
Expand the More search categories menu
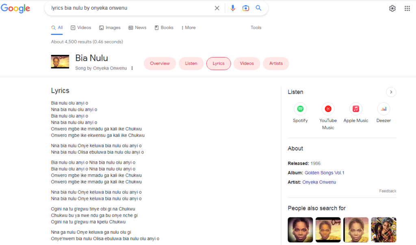188,28
